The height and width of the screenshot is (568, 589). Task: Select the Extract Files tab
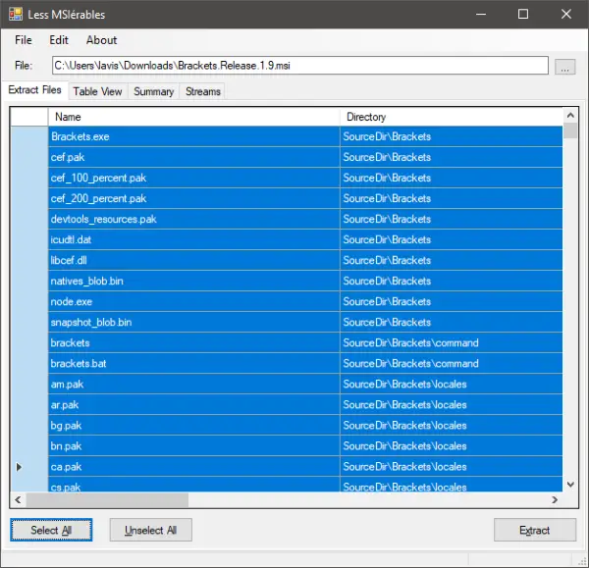tap(34, 90)
